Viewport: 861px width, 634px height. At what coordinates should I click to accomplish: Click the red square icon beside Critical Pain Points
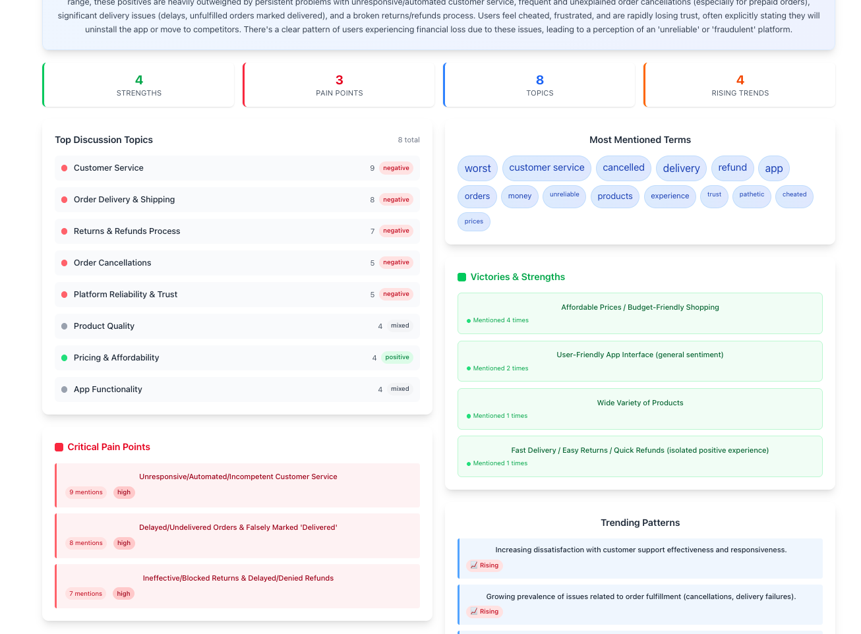click(x=59, y=447)
